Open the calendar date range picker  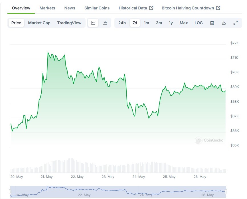click(212, 23)
